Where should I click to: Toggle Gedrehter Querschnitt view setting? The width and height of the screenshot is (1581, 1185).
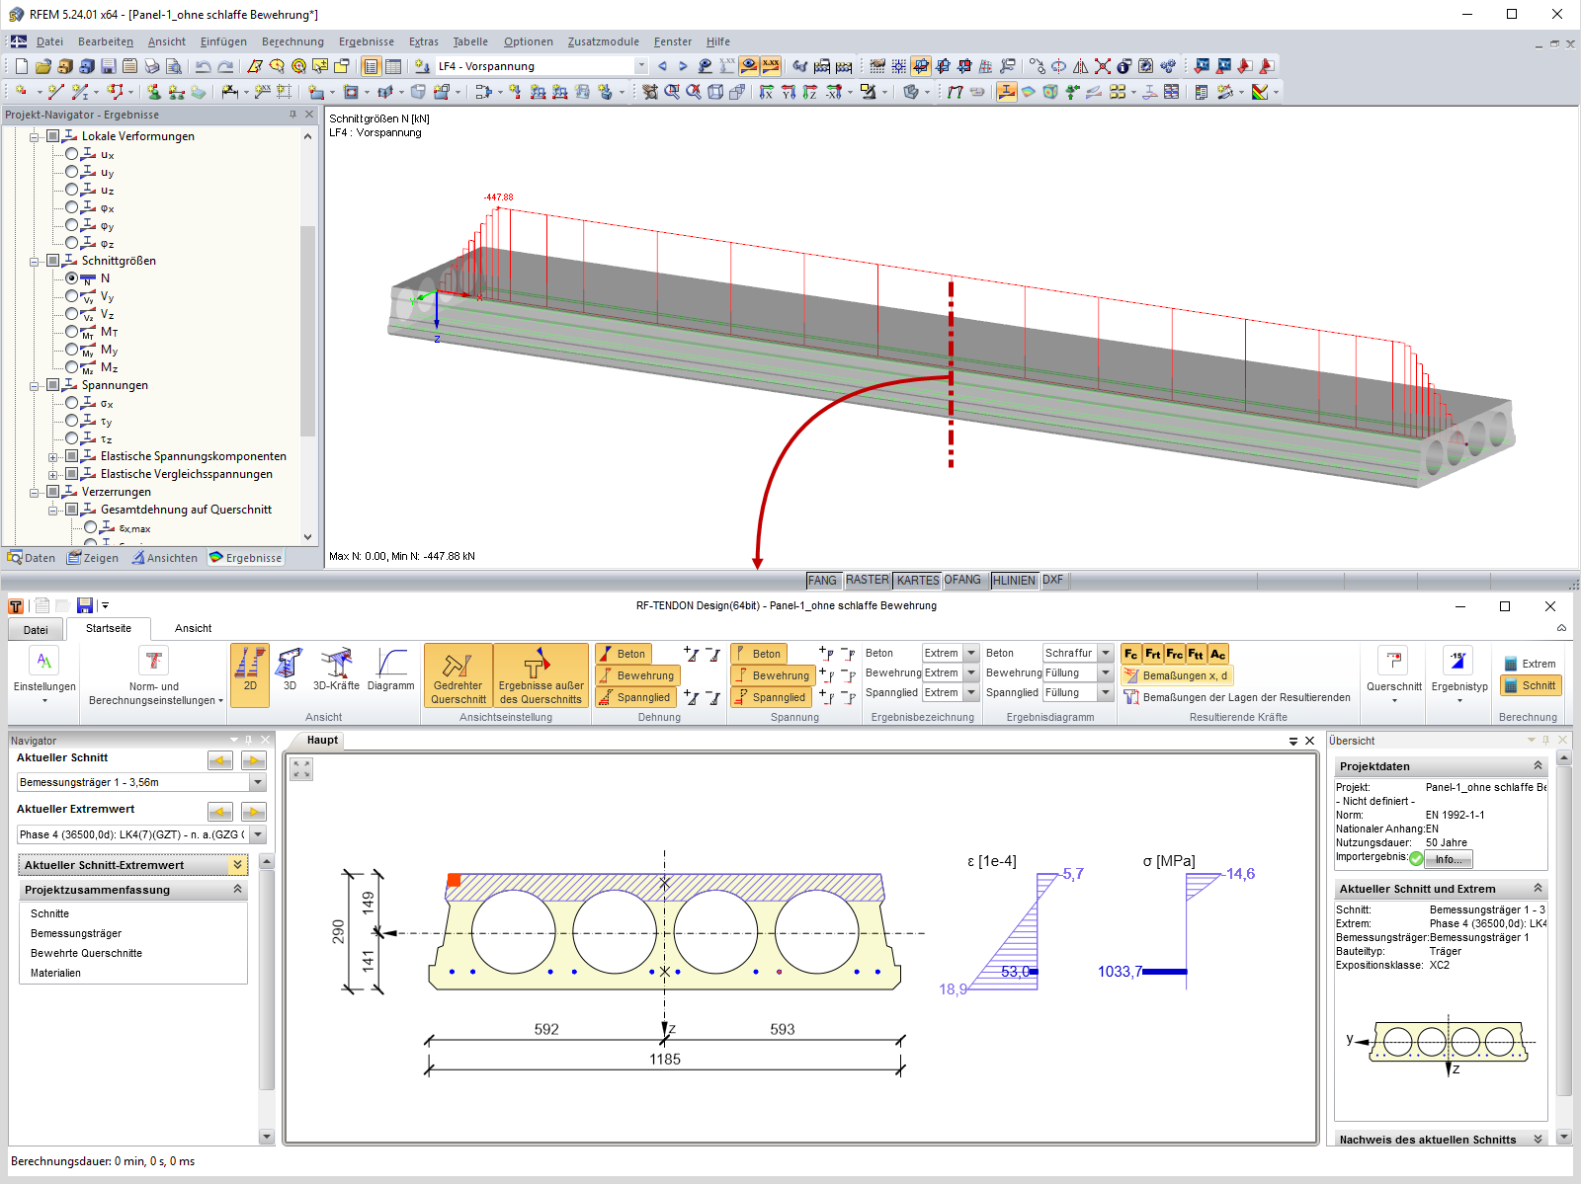458,675
